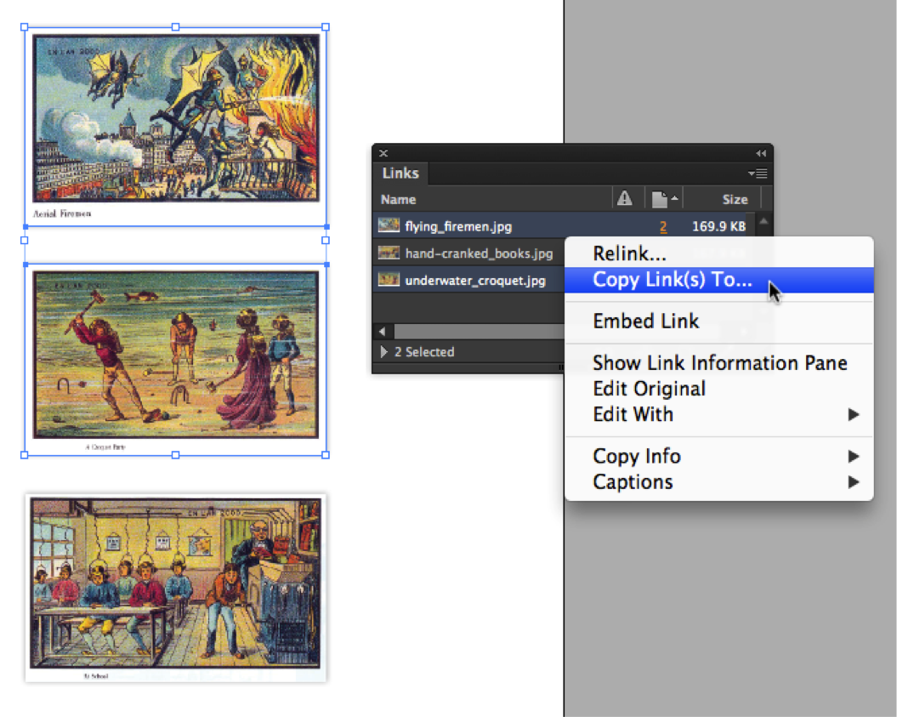Choose Relink... from the context menu
The height and width of the screenshot is (717, 897).
(718, 253)
